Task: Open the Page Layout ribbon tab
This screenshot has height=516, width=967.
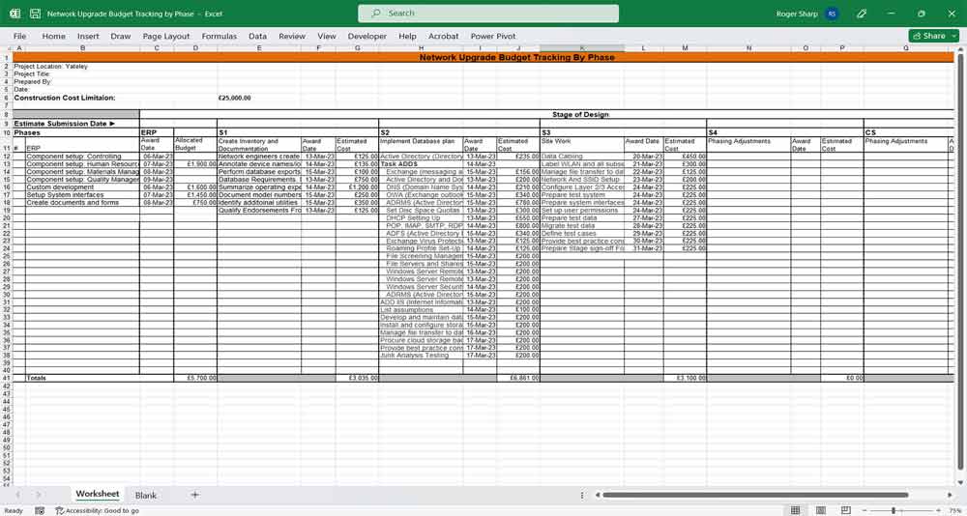Action: pyautogui.click(x=166, y=37)
